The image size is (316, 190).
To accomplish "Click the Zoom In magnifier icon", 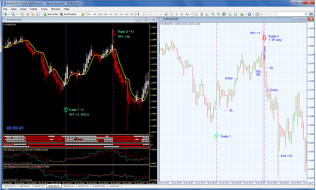I will pyautogui.click(x=213, y=14).
